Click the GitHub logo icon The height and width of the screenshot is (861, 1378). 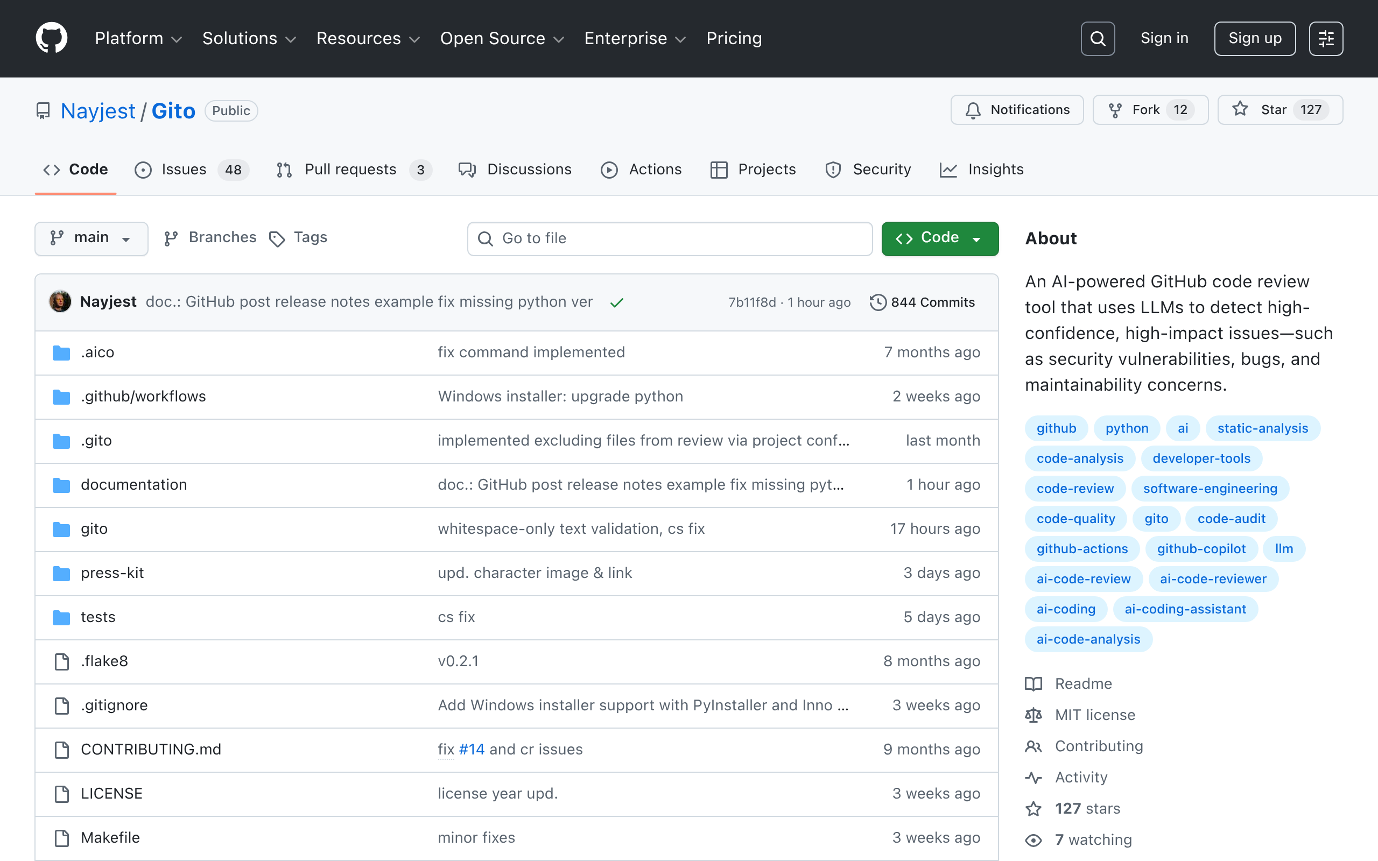coord(51,38)
